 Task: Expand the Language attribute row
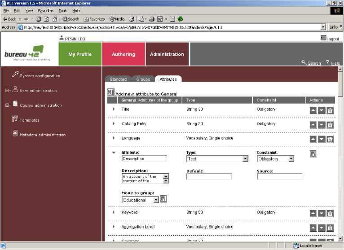114,138
